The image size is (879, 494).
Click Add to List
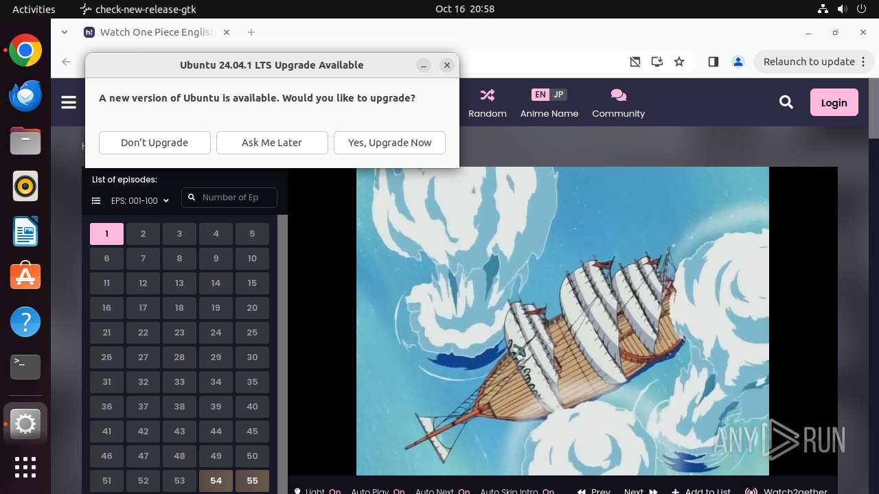pos(701,491)
